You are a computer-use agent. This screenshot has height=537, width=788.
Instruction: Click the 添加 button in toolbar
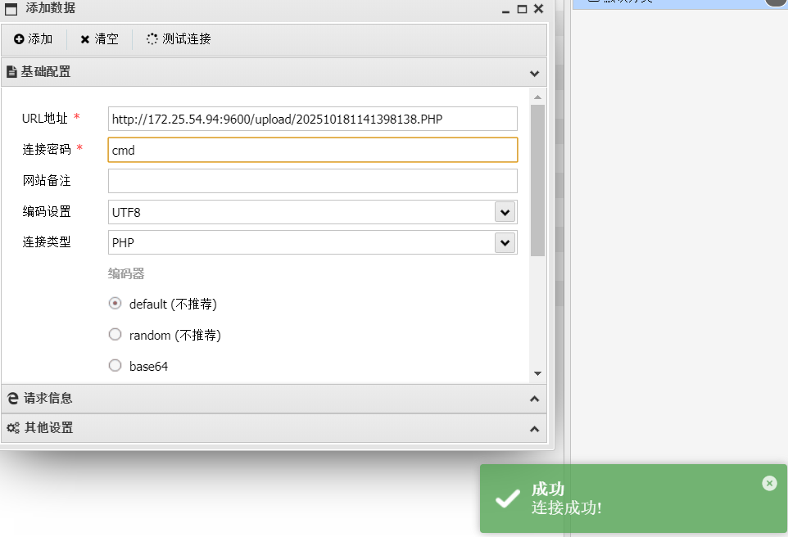33,38
